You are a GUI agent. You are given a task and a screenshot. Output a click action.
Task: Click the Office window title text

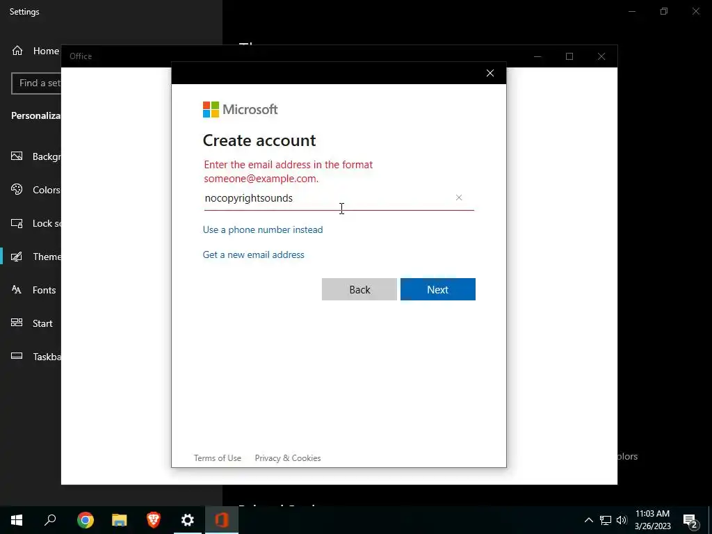point(81,56)
